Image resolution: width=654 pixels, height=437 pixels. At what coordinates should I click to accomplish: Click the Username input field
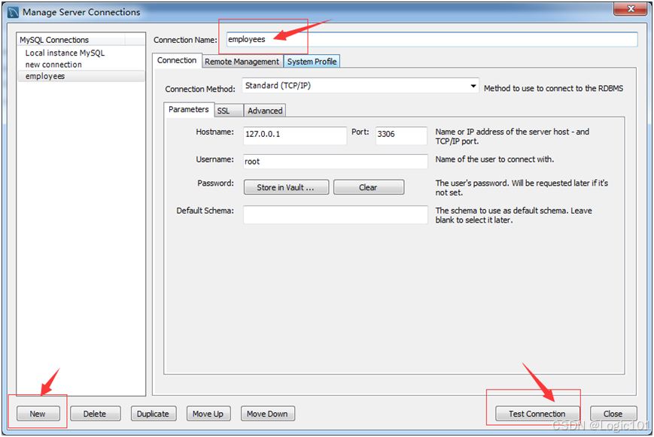click(336, 162)
